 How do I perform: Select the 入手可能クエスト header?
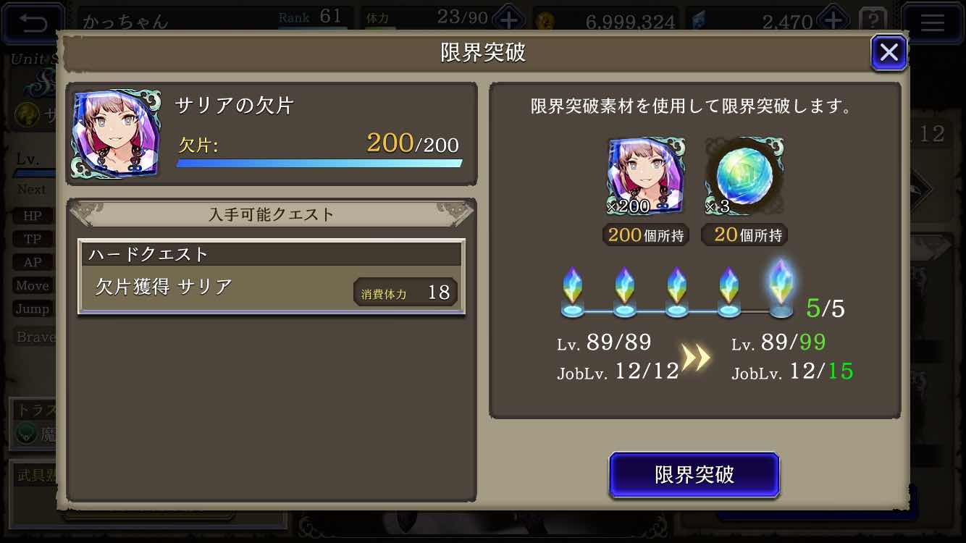click(272, 214)
